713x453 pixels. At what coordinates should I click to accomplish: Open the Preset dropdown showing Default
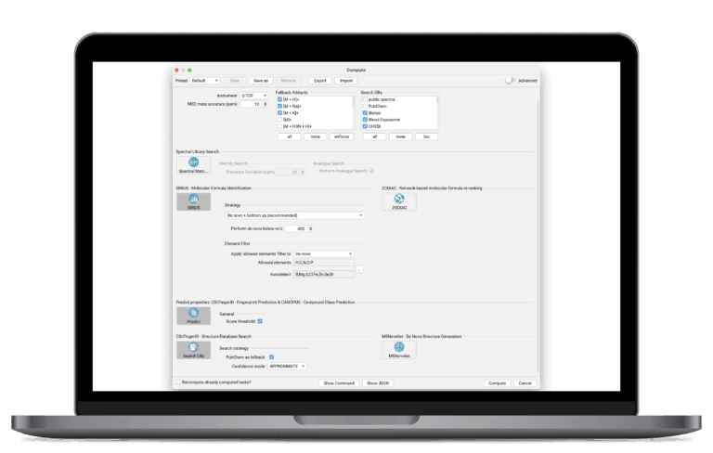click(205, 81)
